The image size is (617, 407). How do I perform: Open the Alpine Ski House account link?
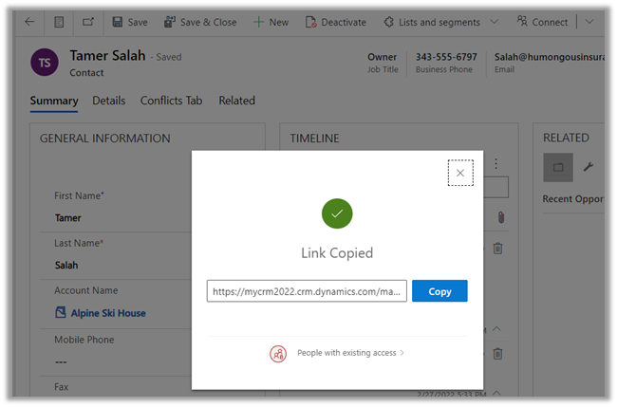point(107,313)
